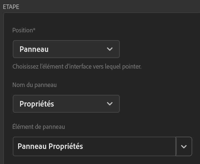Open the Nom du panneau dropdown
Image resolution: width=200 pixels, height=164 pixels.
click(x=66, y=104)
